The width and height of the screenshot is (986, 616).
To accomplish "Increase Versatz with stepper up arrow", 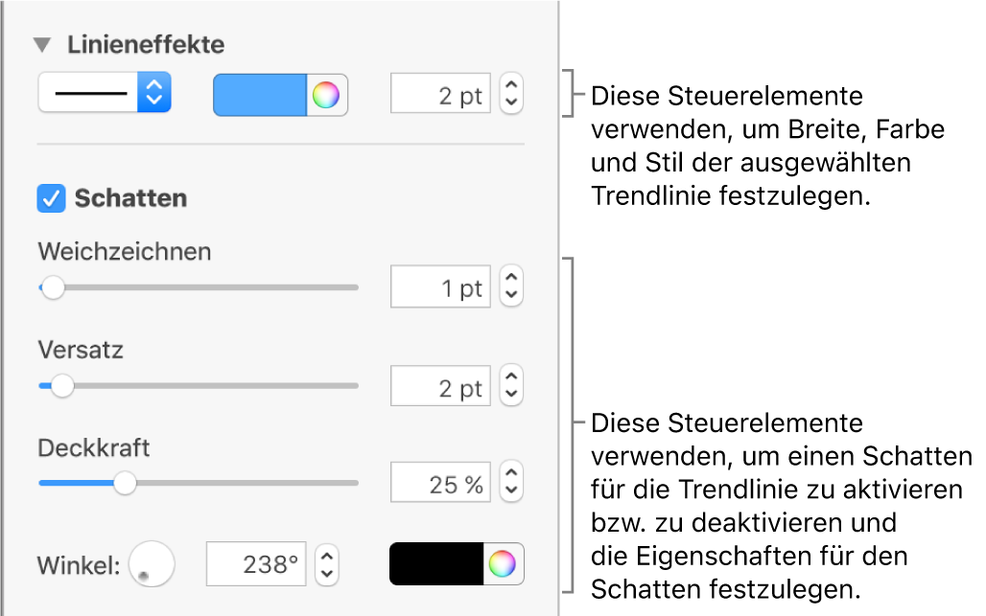I will tap(511, 377).
